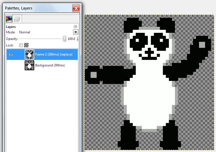This screenshot has width=216, height=152.
Task: Select the Frame 2 (300ms) (replace) layer name
Action: pos(54,55)
